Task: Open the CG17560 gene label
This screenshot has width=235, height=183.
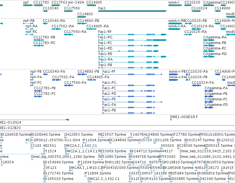Action: click(x=72, y=8)
